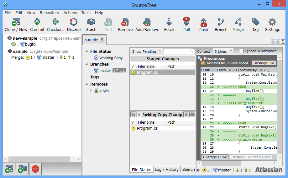The width and height of the screenshot is (288, 178).
Task: Open the Repository menu
Action: (50, 12)
